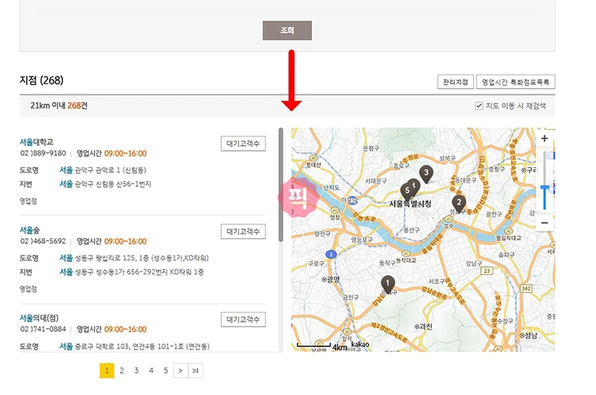Click the 광명 label on the map
596x395 pixels.
coord(331,280)
